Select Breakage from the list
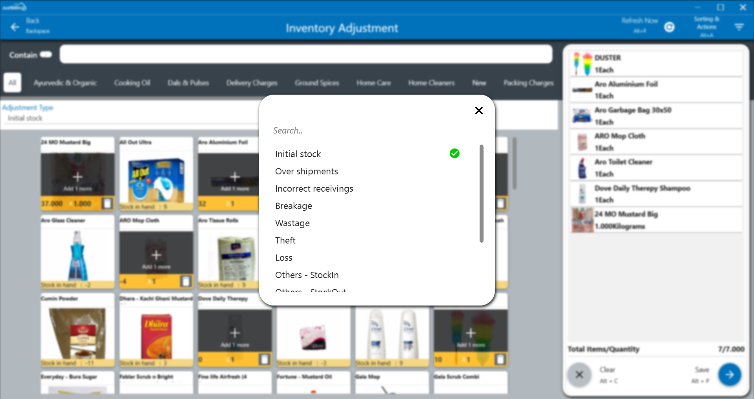Viewport: 754px width, 399px height. click(x=293, y=206)
